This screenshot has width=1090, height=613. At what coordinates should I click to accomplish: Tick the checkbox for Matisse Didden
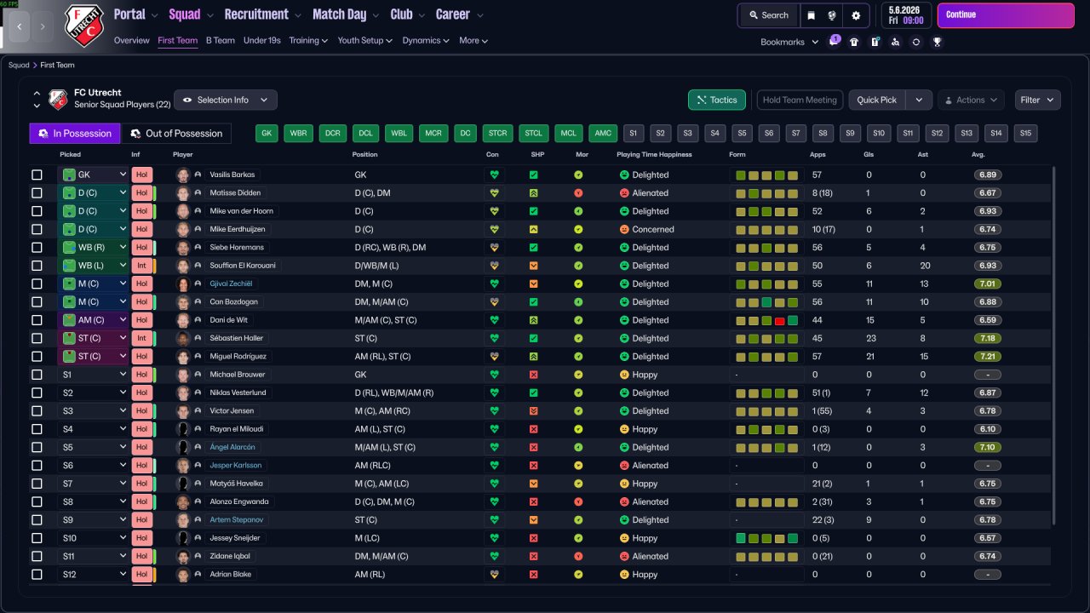click(x=37, y=193)
